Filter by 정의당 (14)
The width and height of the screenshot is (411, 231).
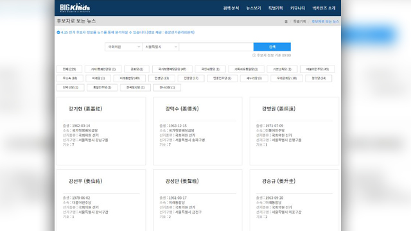coord(319,78)
